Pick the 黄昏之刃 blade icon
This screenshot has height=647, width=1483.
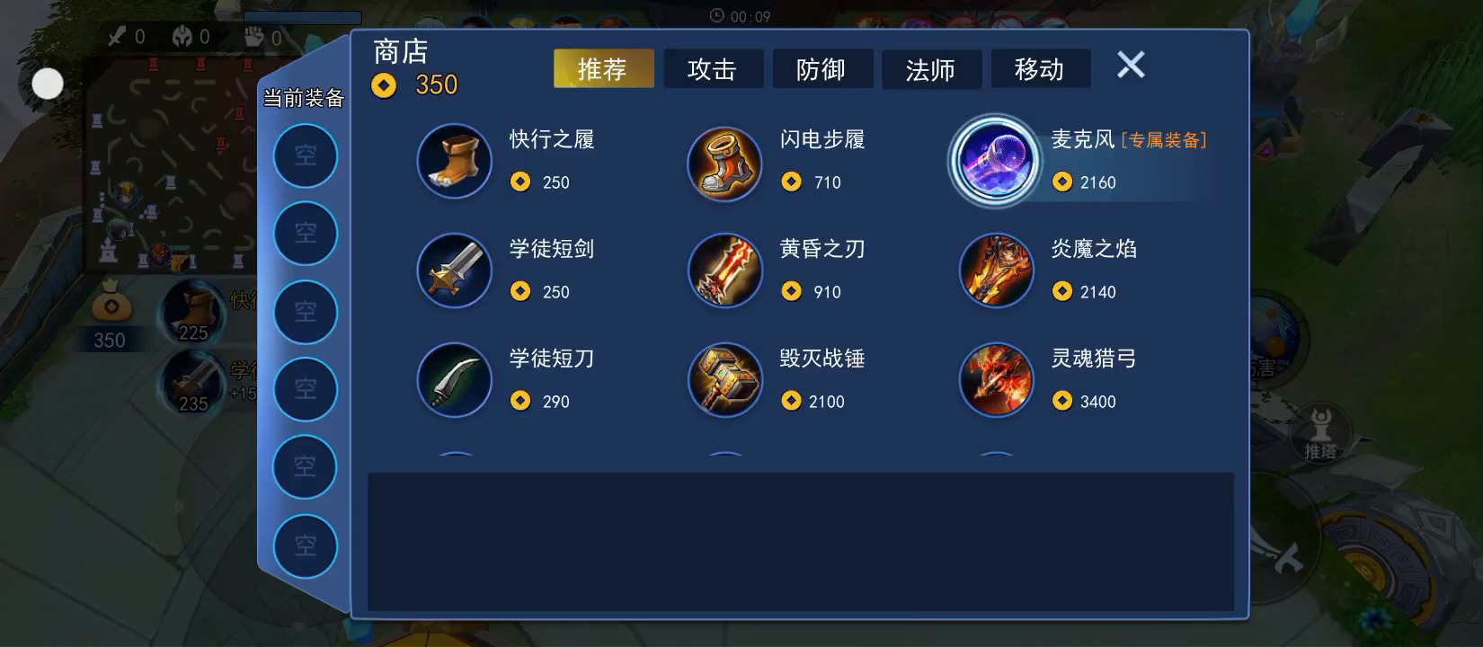tap(725, 270)
